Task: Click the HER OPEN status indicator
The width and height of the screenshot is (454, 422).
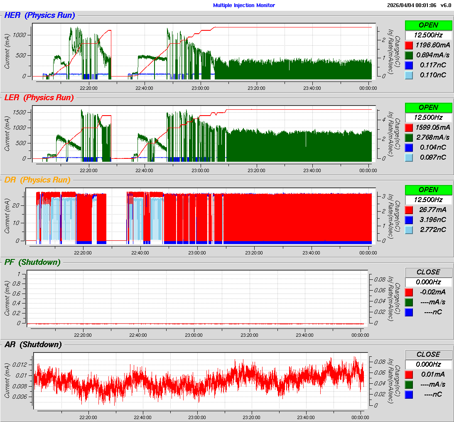Action: [428, 25]
